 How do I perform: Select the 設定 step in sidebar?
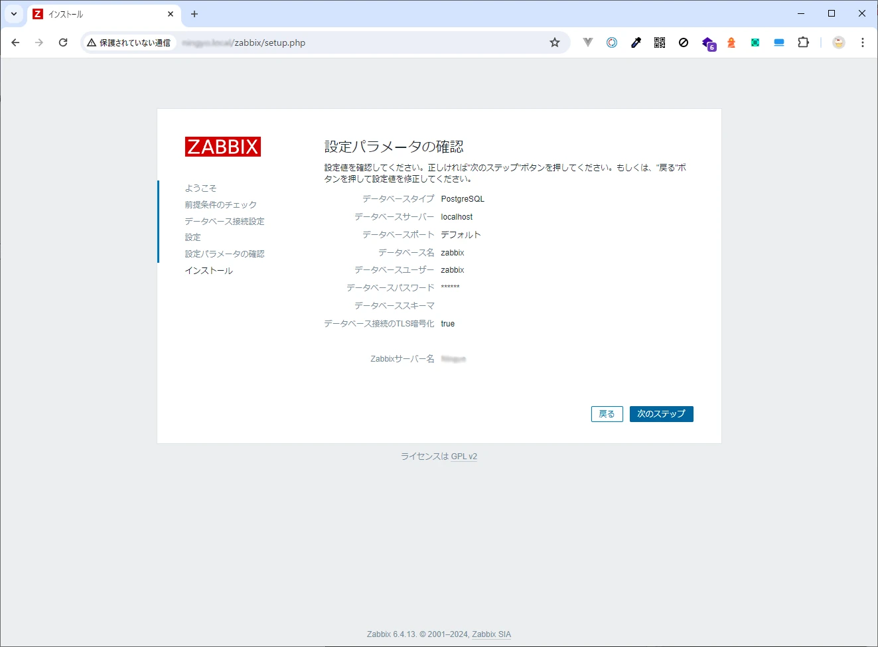(x=193, y=238)
